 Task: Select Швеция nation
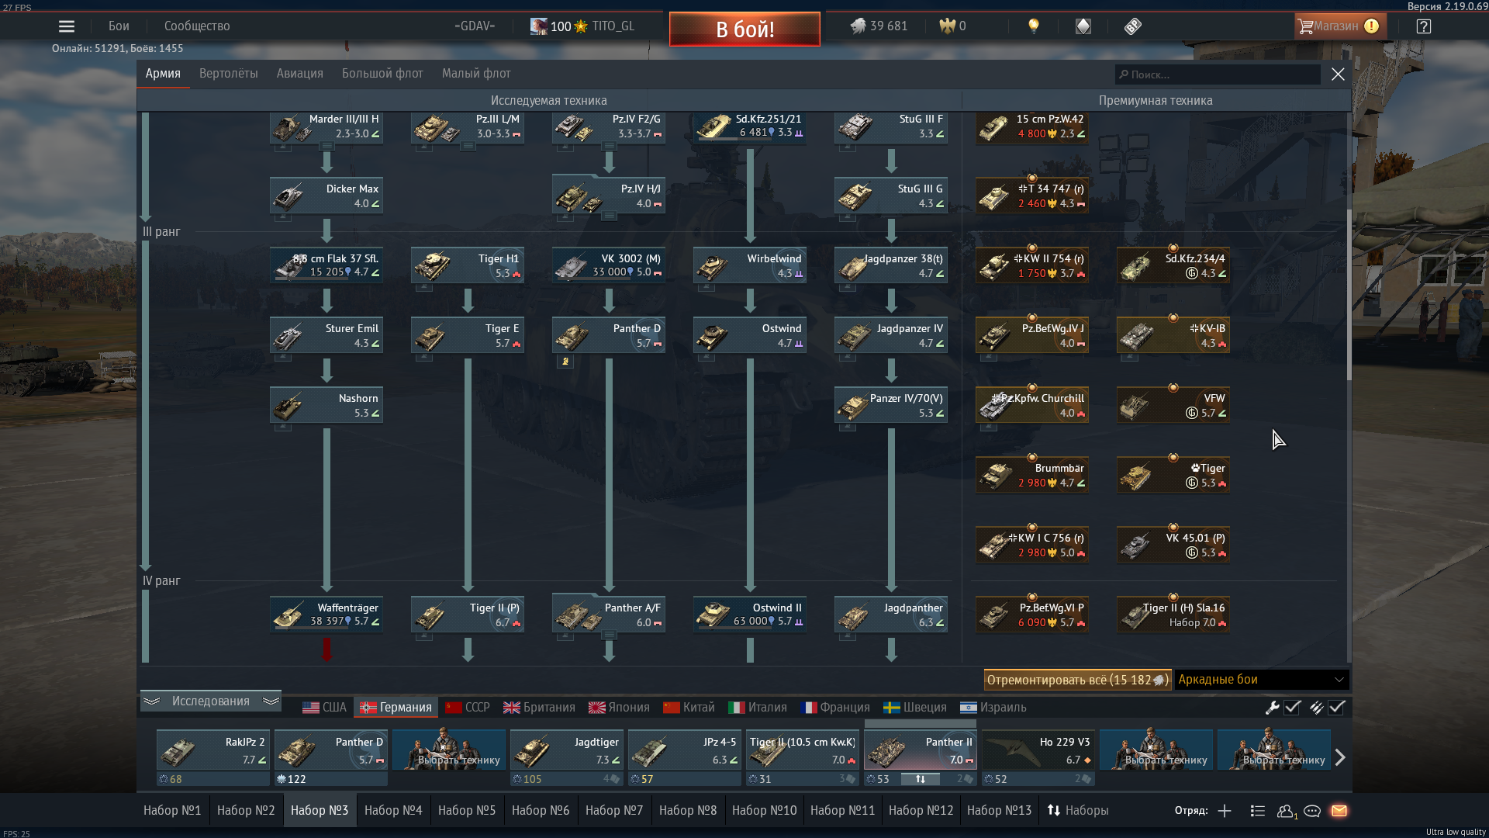tap(915, 708)
